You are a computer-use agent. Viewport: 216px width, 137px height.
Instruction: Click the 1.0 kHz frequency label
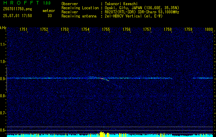point(3,62)
